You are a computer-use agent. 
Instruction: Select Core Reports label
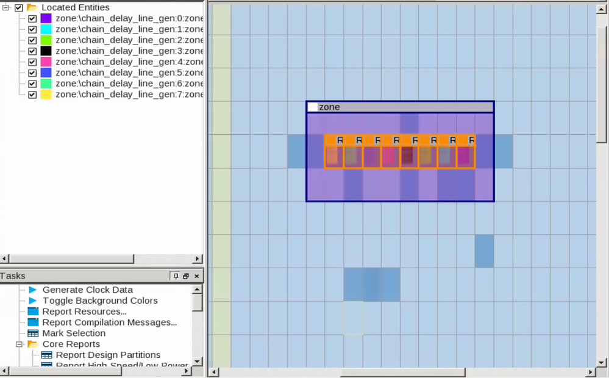tap(71, 344)
